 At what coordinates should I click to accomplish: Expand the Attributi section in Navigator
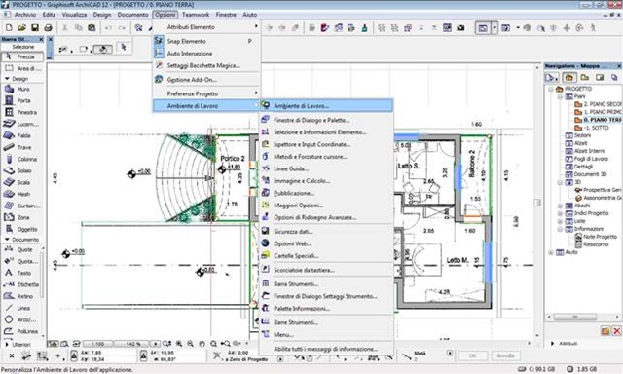(553, 343)
